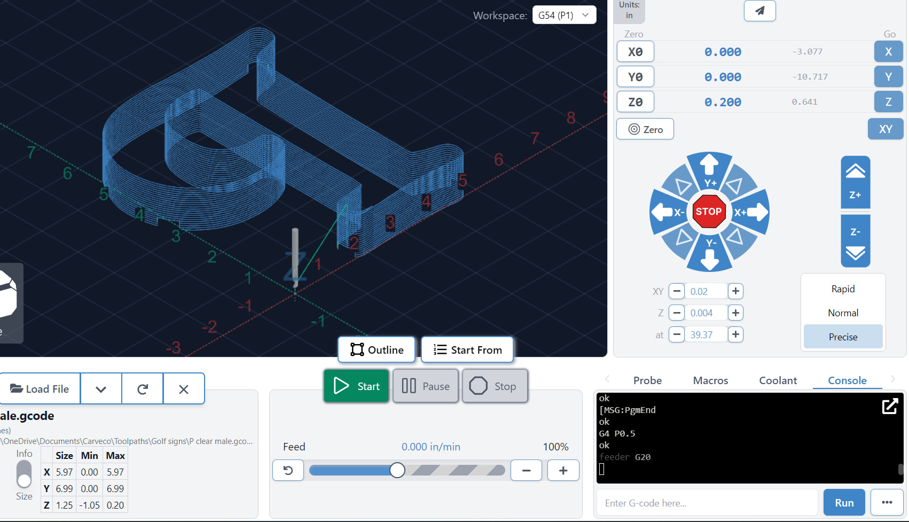909x522 pixels.
Task: Select the Precise jog preset
Action: point(843,337)
